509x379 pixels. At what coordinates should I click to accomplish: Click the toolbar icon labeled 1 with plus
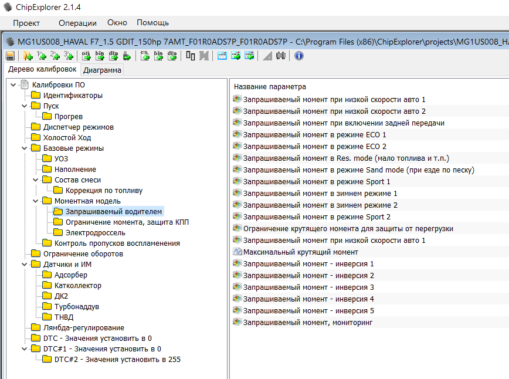click(x=41, y=56)
